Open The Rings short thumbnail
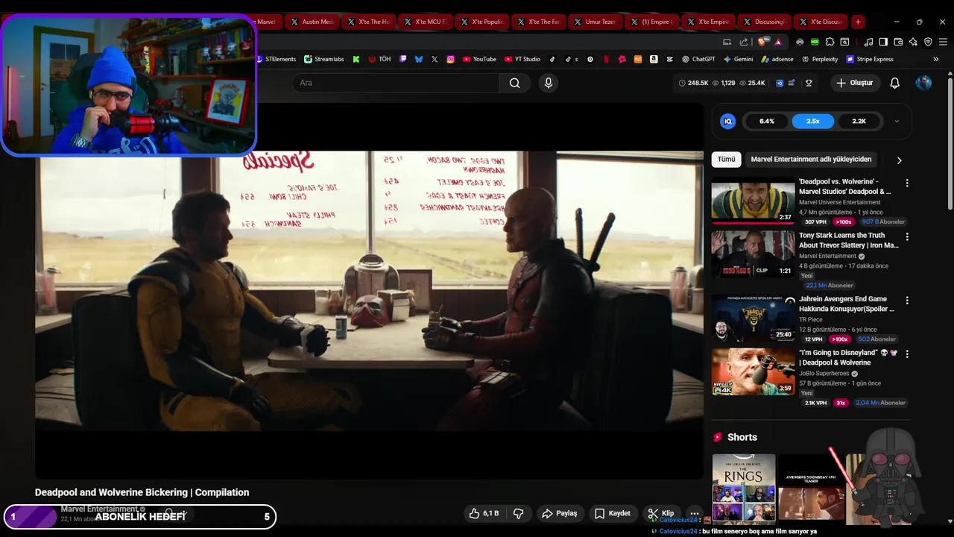The image size is (954, 537). pos(744,489)
